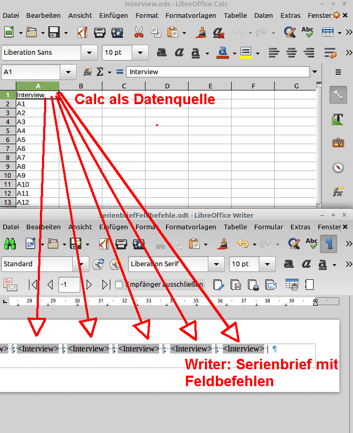The height and width of the screenshot is (433, 353).
Task: Expand the Calc Name Box dropdown
Action: [68, 72]
